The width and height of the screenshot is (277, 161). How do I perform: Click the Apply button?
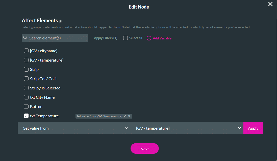tap(253, 128)
